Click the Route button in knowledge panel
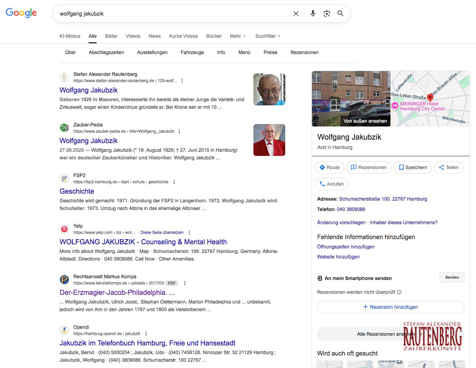 [329, 167]
